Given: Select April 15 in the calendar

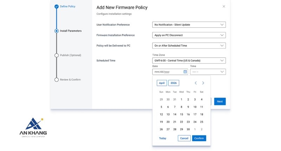Looking at the screenshot, I should (x=181, y=114).
